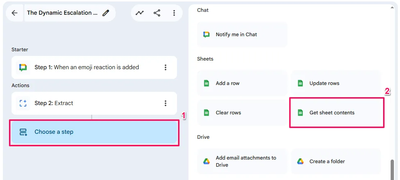Open the activity trend line icon

click(140, 13)
